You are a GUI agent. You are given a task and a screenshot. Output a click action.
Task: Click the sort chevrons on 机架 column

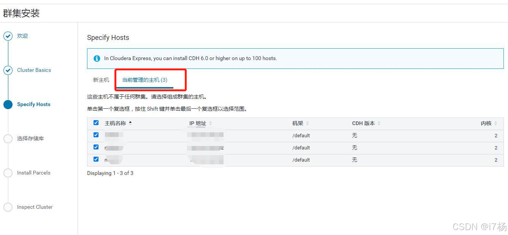307,123
